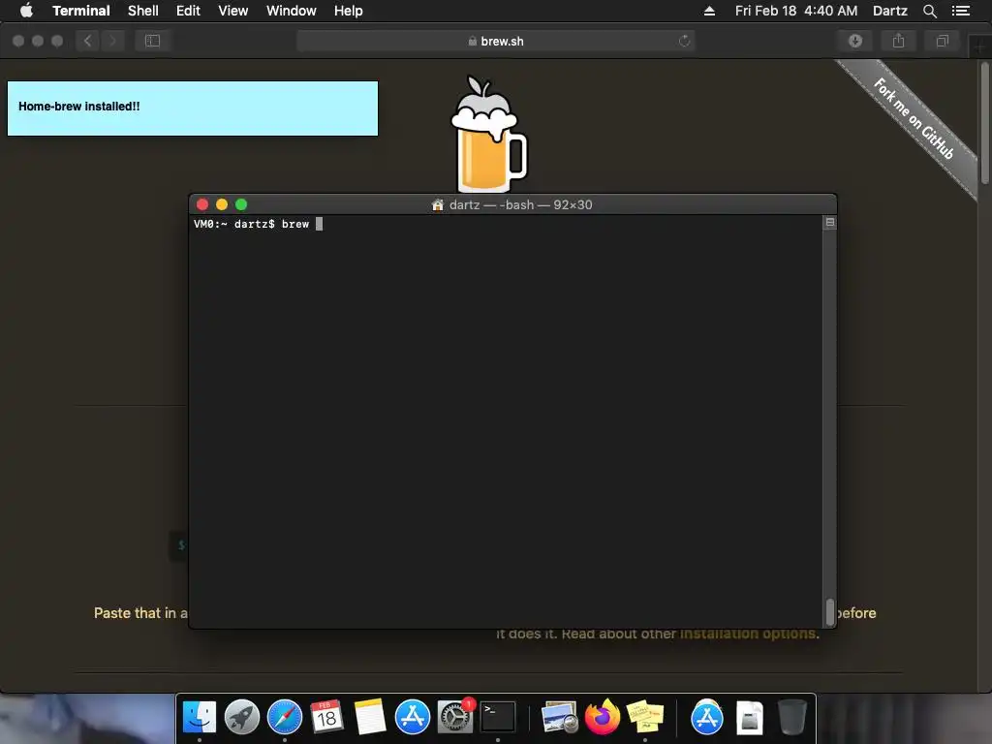The image size is (992, 744).
Task: Click the Safari page scrollbar
Action: [x=985, y=123]
